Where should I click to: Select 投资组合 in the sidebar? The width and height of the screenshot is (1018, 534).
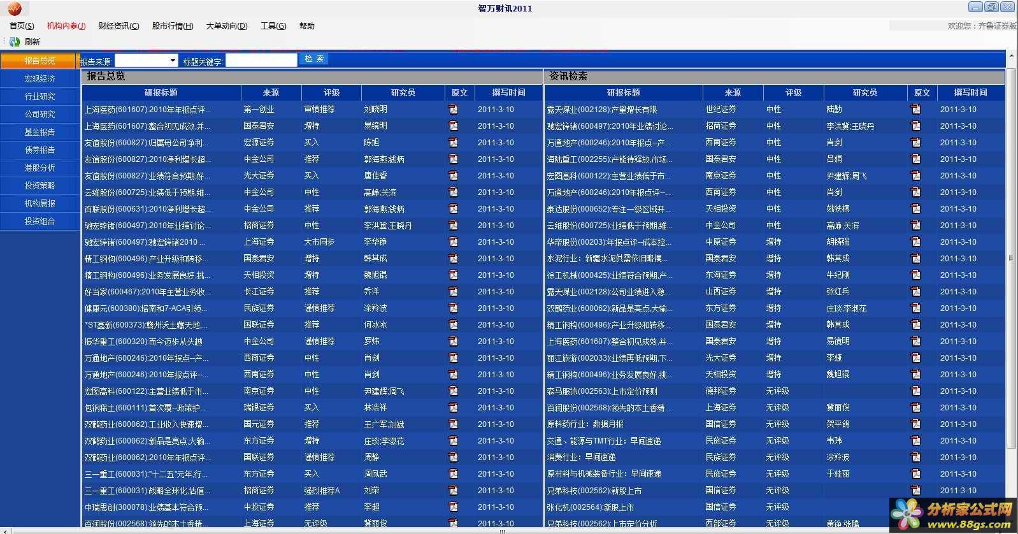[39, 221]
